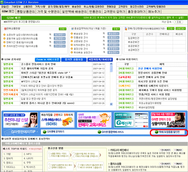The width and height of the screenshot is (188, 172).
Task: Switch to the 일반택배 배송관리 tab
Action: (74, 12)
